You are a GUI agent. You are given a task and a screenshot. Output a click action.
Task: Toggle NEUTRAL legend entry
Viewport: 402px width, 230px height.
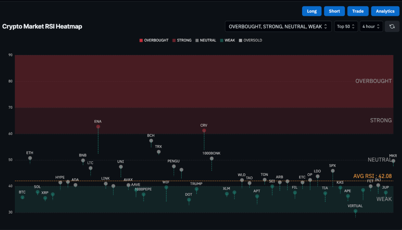206,40
